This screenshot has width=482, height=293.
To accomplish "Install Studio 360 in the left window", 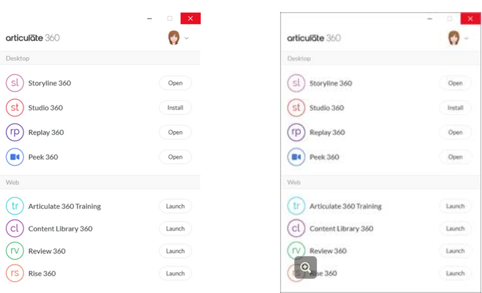I will coord(175,108).
